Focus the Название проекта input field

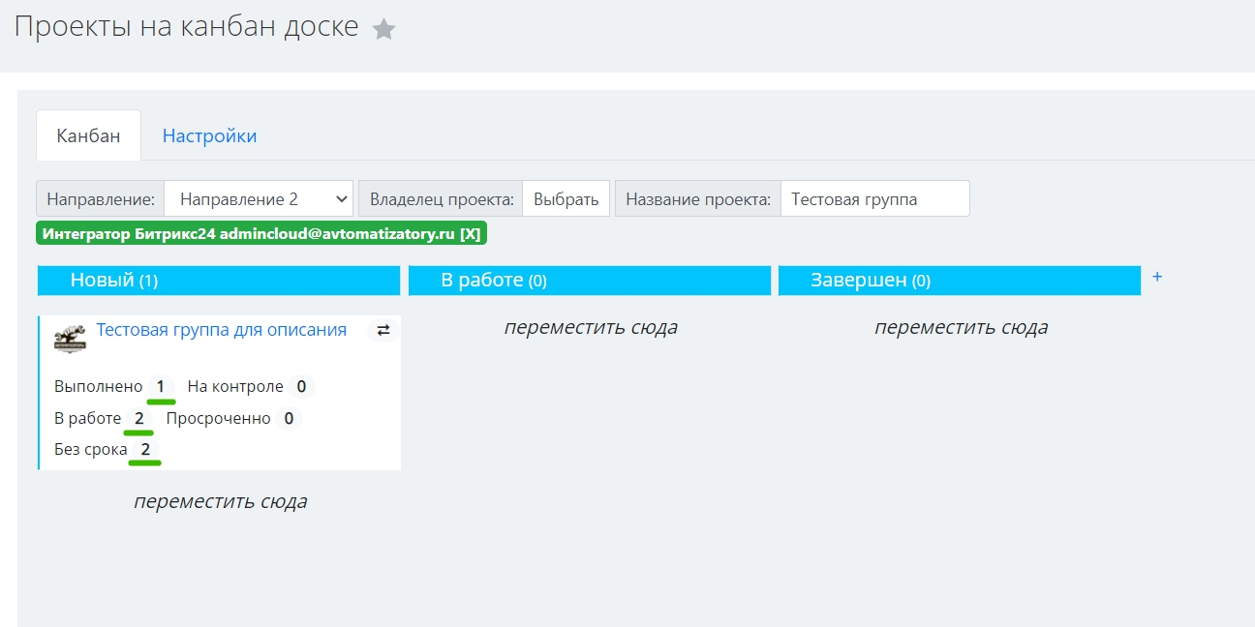pyautogui.click(x=873, y=199)
